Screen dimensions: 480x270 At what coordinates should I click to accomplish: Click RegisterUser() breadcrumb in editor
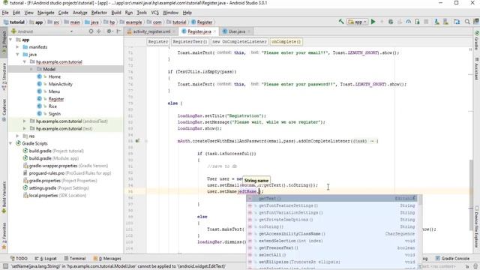(190, 41)
